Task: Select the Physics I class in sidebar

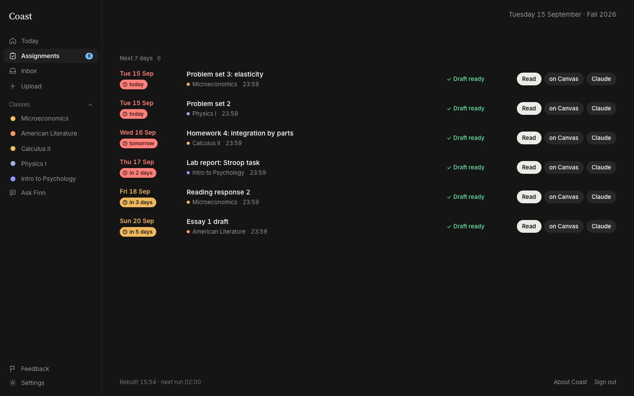Action: [51, 164]
